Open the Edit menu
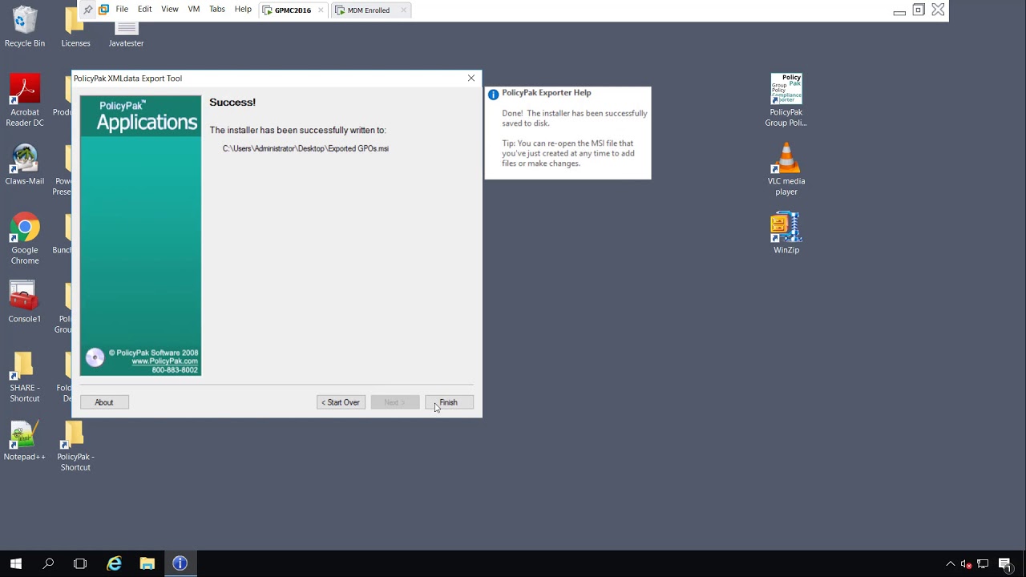 [x=144, y=10]
